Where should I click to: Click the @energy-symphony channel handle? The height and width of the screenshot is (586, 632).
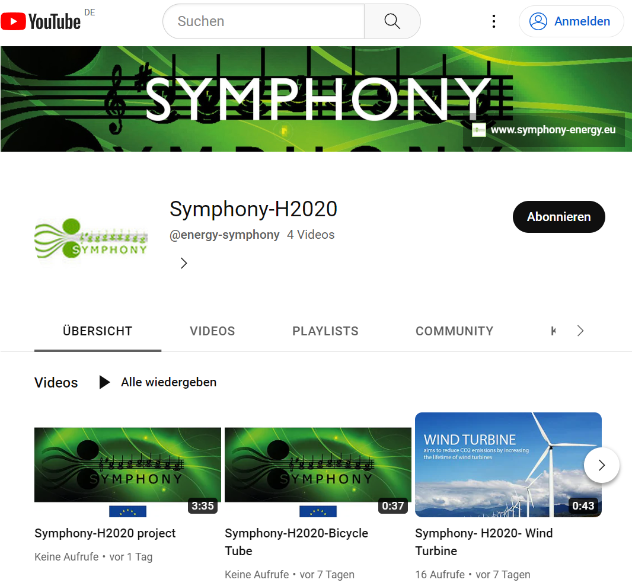click(x=225, y=235)
